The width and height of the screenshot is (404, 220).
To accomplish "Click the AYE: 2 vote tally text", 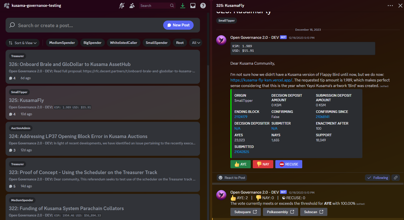I will coord(239,198).
